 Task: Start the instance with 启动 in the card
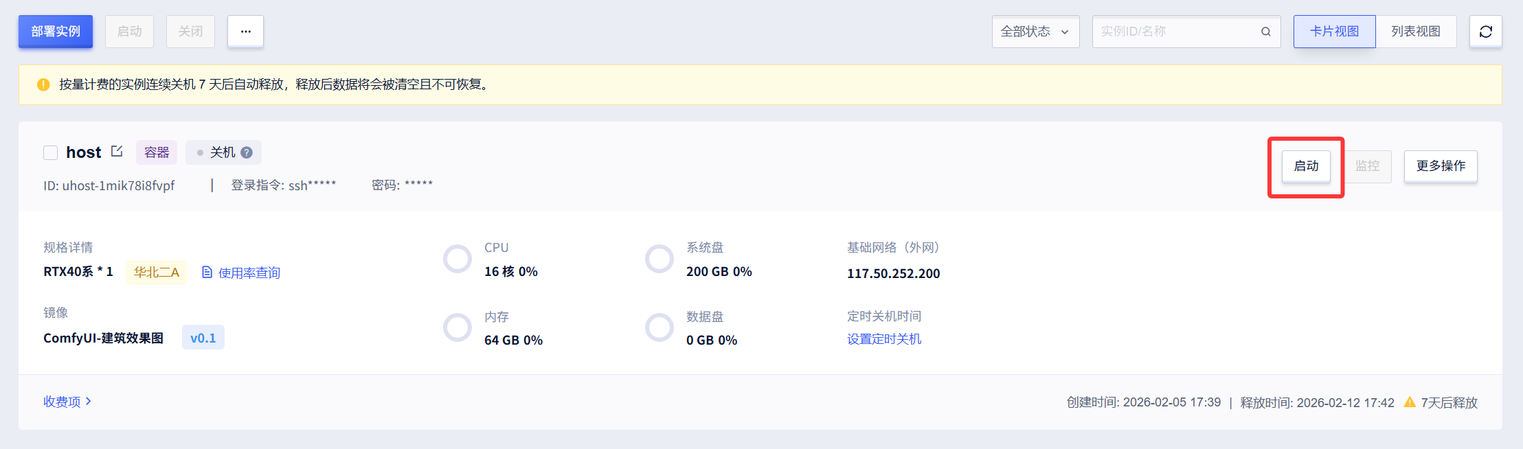point(1305,166)
